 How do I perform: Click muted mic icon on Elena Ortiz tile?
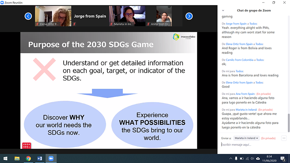(x=37, y=24)
